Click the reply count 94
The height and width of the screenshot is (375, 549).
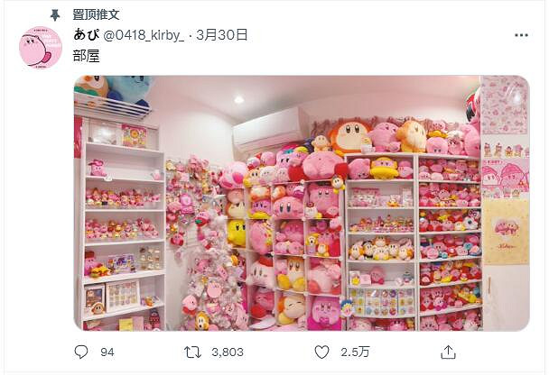pyautogui.click(x=107, y=352)
